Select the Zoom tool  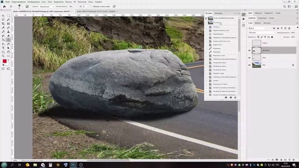(x=3, y=56)
